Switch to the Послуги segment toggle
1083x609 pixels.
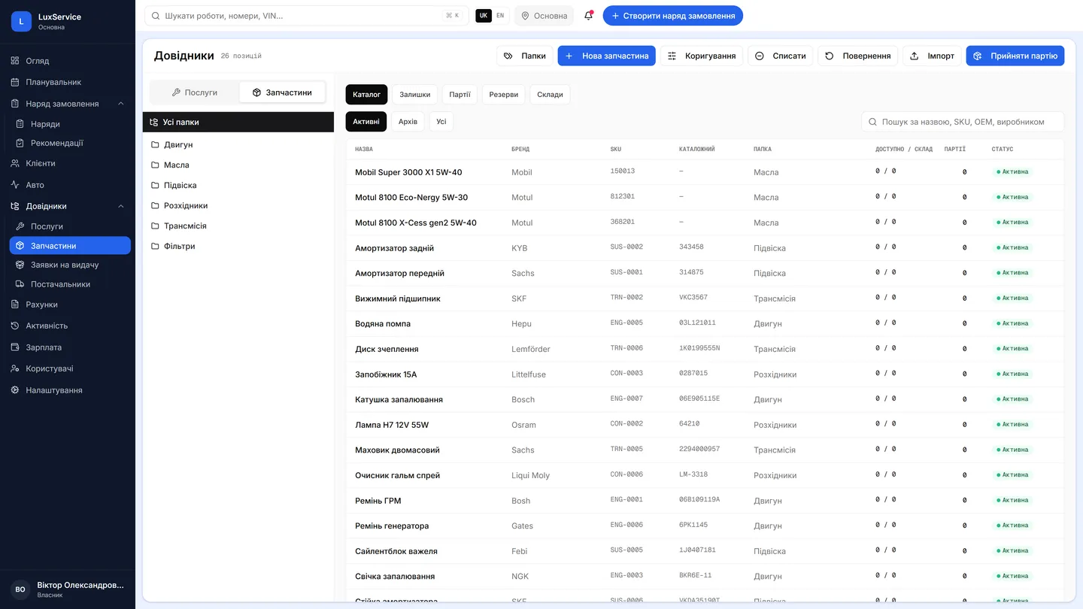tap(195, 92)
